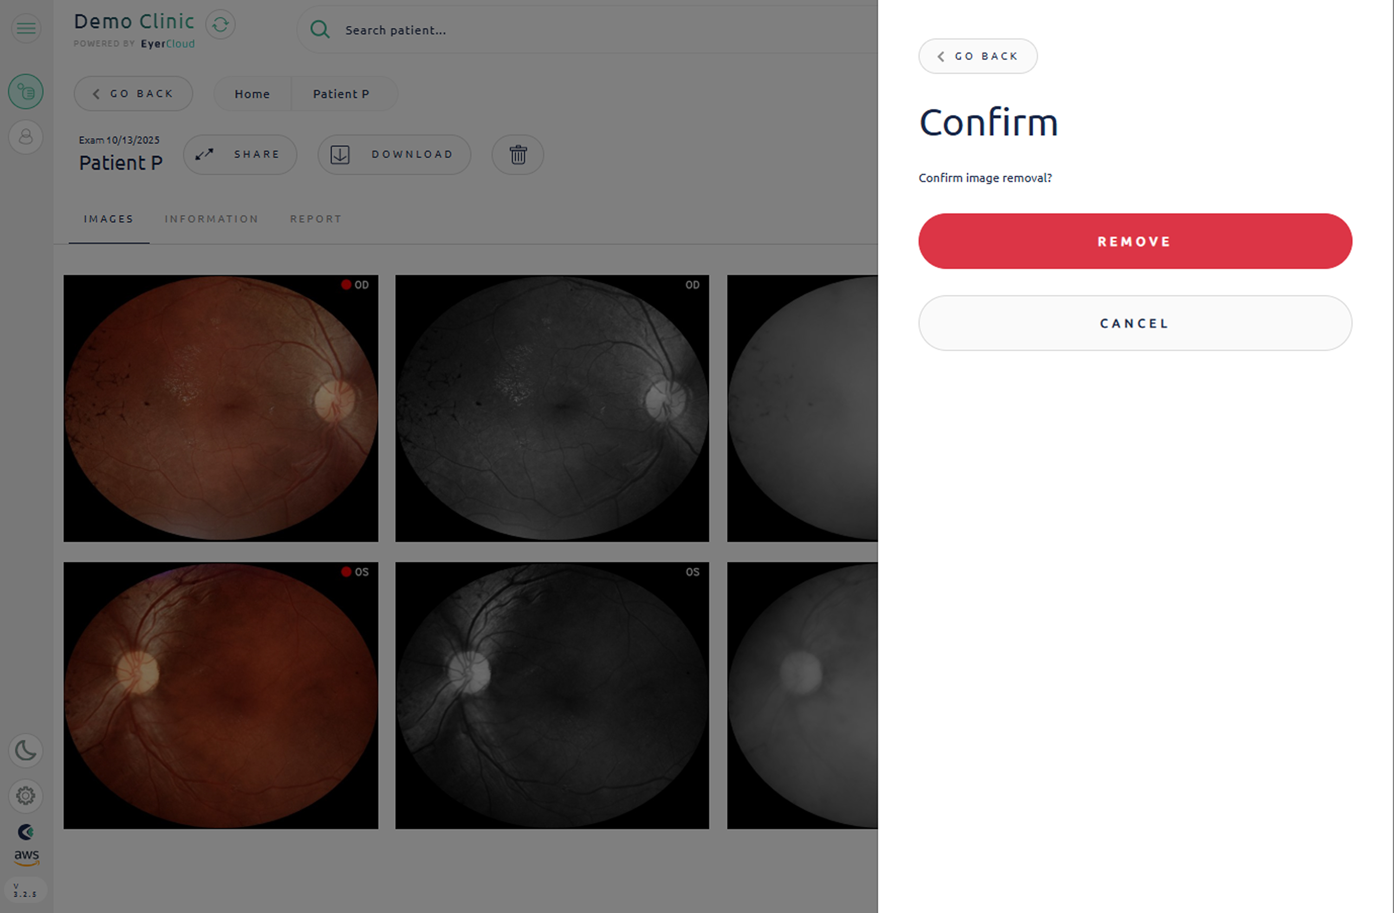This screenshot has height=913, width=1394.
Task: Open the exams list sidebar icon
Action: pyautogui.click(x=26, y=91)
